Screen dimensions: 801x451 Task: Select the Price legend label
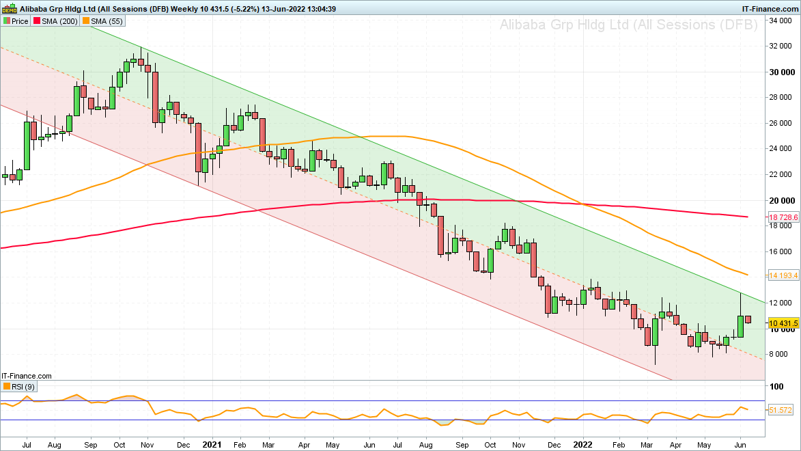(20, 21)
